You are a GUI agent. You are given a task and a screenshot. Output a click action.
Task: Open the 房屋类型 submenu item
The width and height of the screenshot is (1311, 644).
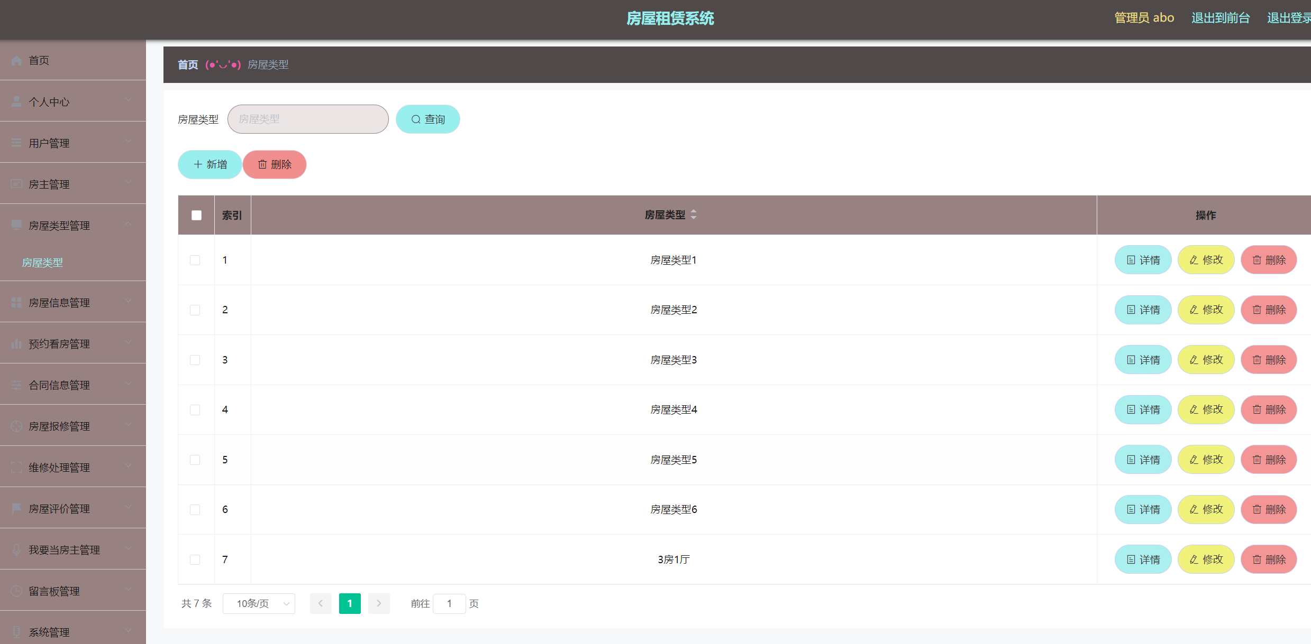[42, 263]
